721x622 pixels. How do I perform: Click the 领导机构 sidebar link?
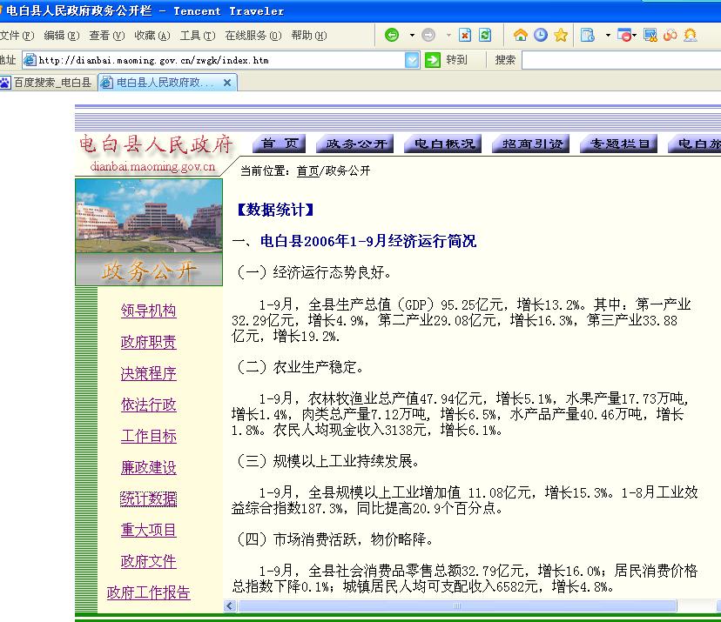point(148,311)
